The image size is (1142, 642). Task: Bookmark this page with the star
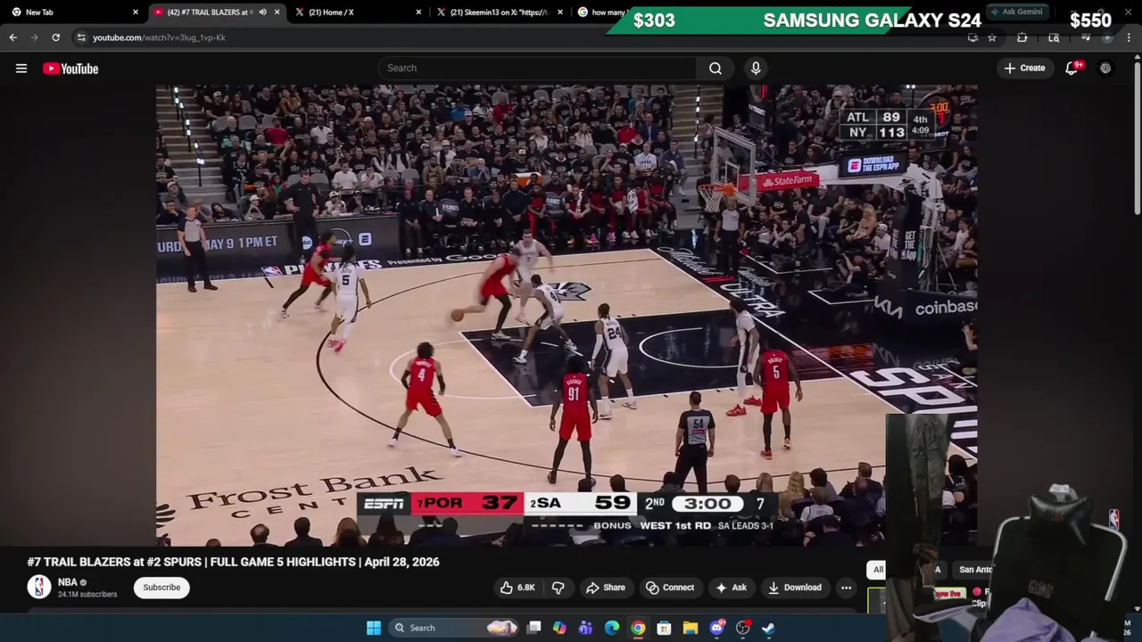991,37
